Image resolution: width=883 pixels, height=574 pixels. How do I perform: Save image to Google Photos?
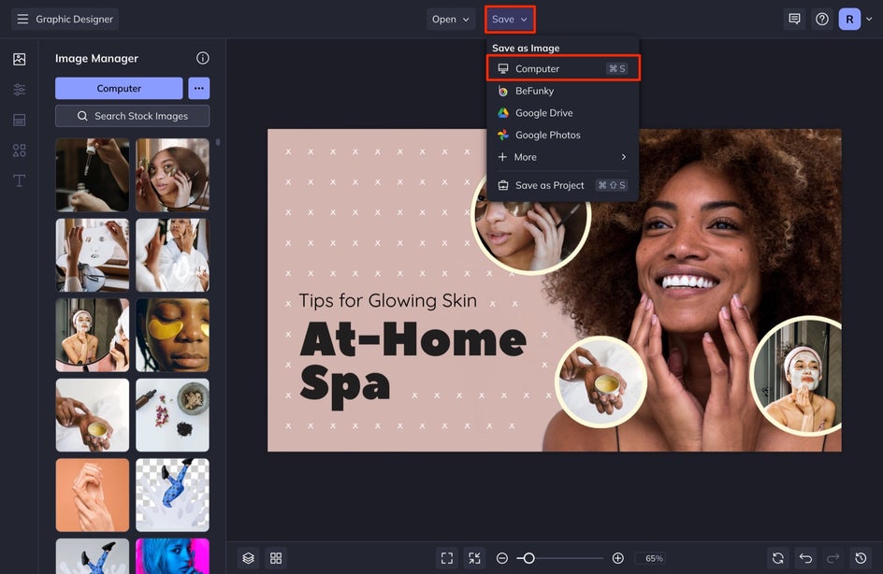pyautogui.click(x=563, y=135)
